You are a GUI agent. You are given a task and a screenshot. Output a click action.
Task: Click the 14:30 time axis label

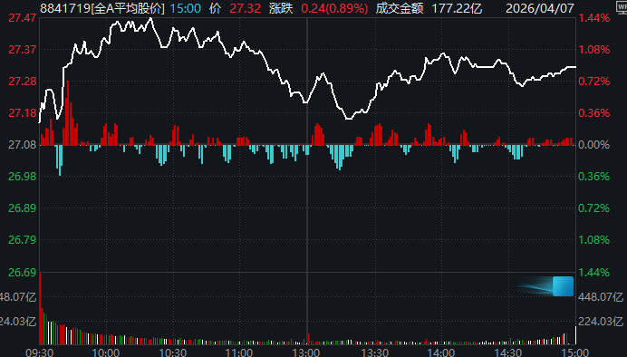coord(507,352)
